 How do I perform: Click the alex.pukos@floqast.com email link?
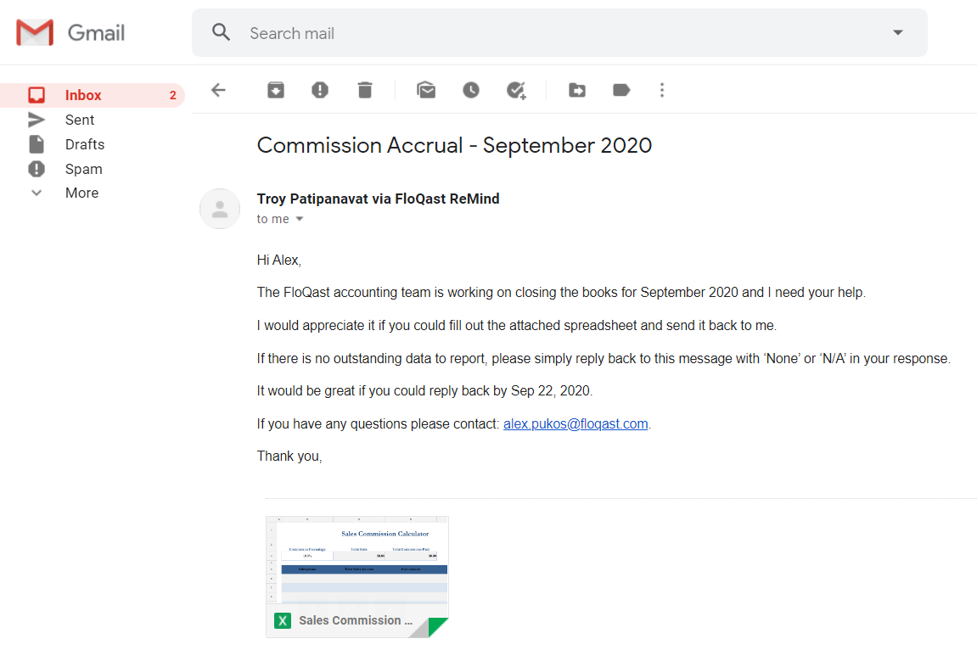(576, 423)
